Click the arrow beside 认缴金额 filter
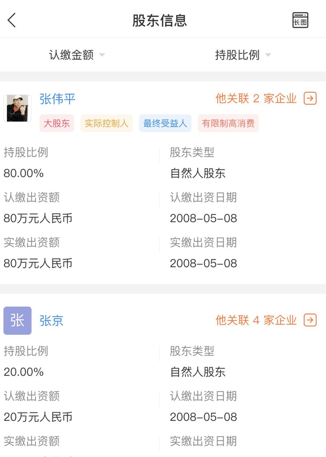 (102, 55)
